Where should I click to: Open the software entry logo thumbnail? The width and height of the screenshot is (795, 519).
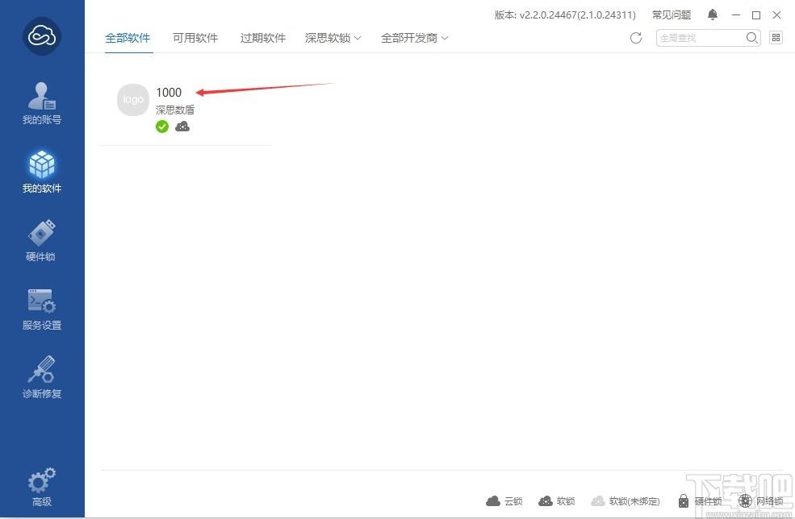tap(133, 100)
